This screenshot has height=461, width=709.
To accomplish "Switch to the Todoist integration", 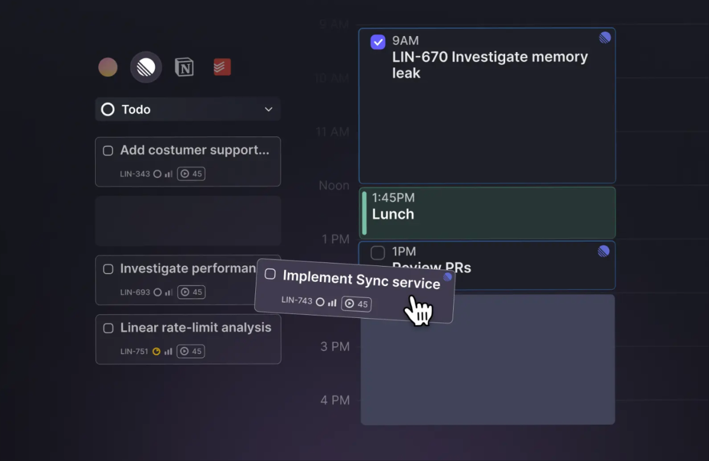I will [222, 67].
